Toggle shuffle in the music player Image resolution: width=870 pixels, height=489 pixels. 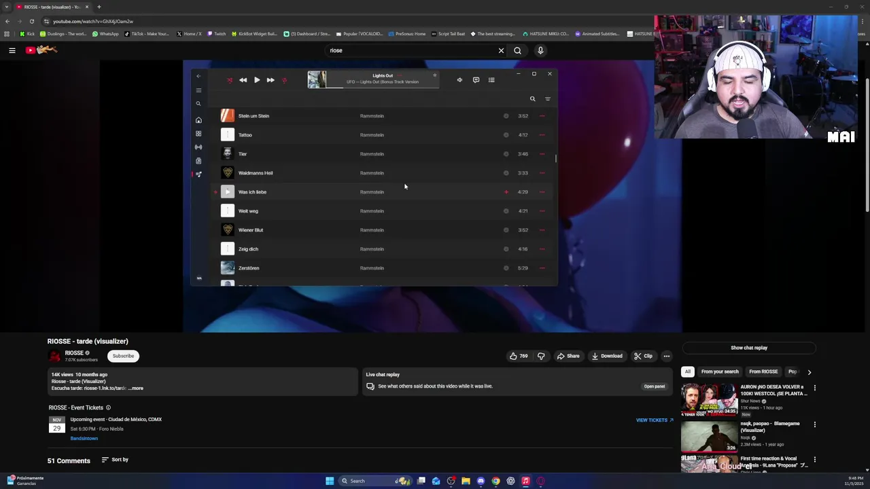(x=230, y=80)
